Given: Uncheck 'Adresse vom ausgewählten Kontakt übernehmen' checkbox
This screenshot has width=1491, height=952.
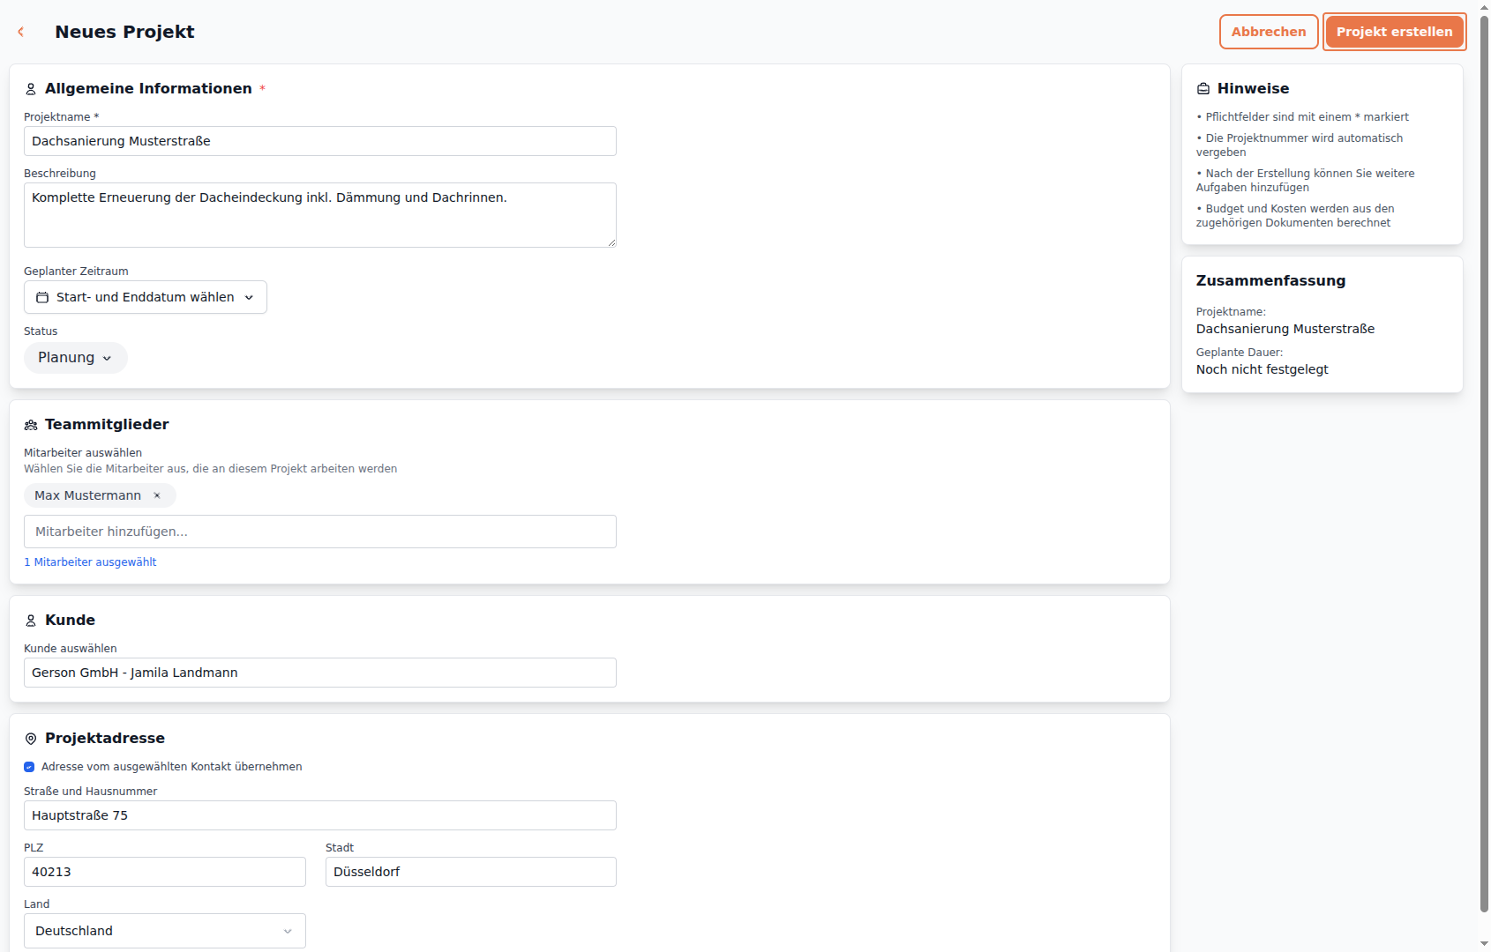Looking at the screenshot, I should (29, 767).
